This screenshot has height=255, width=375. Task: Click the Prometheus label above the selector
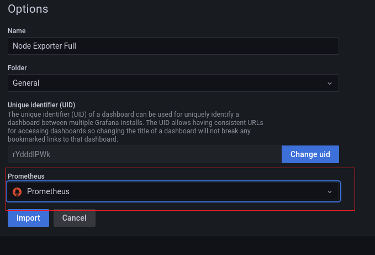(x=26, y=176)
